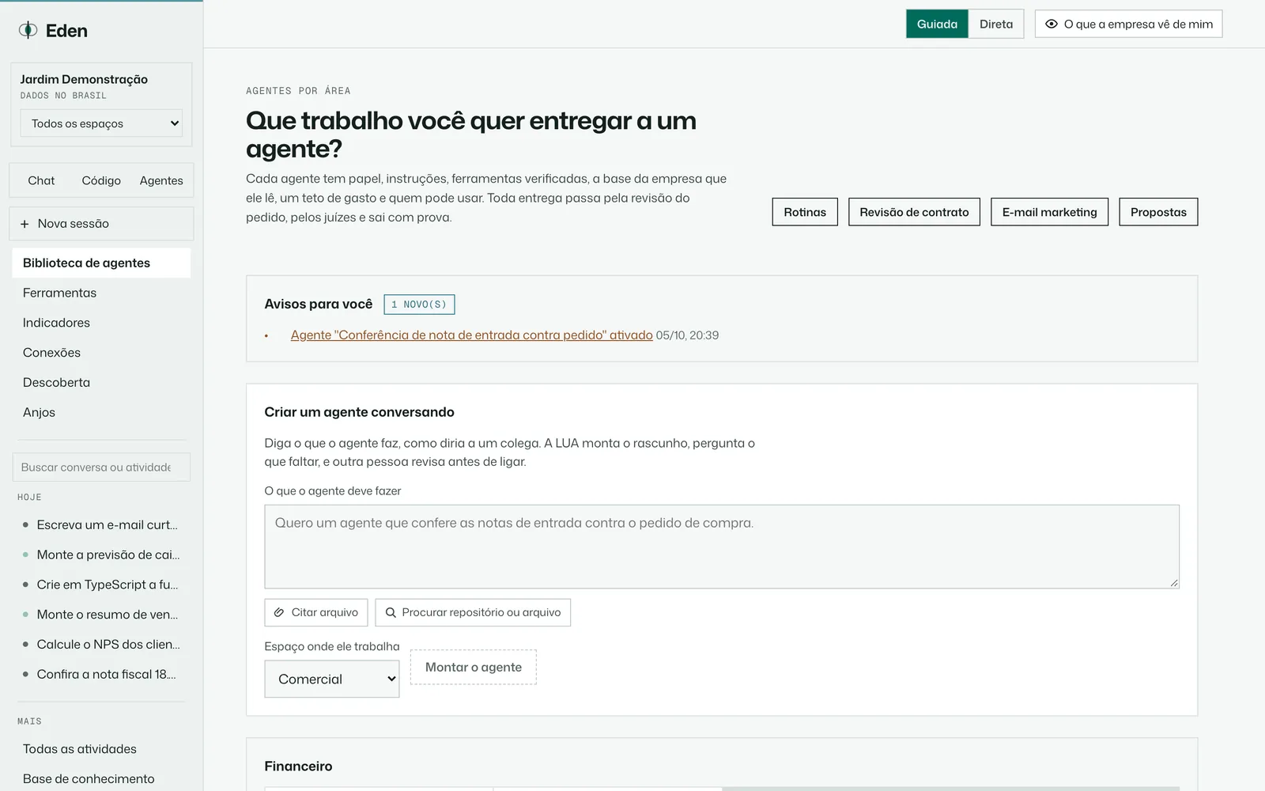The height and width of the screenshot is (791, 1265).
Task: Open Conexões in the sidebar
Action: tap(101, 353)
